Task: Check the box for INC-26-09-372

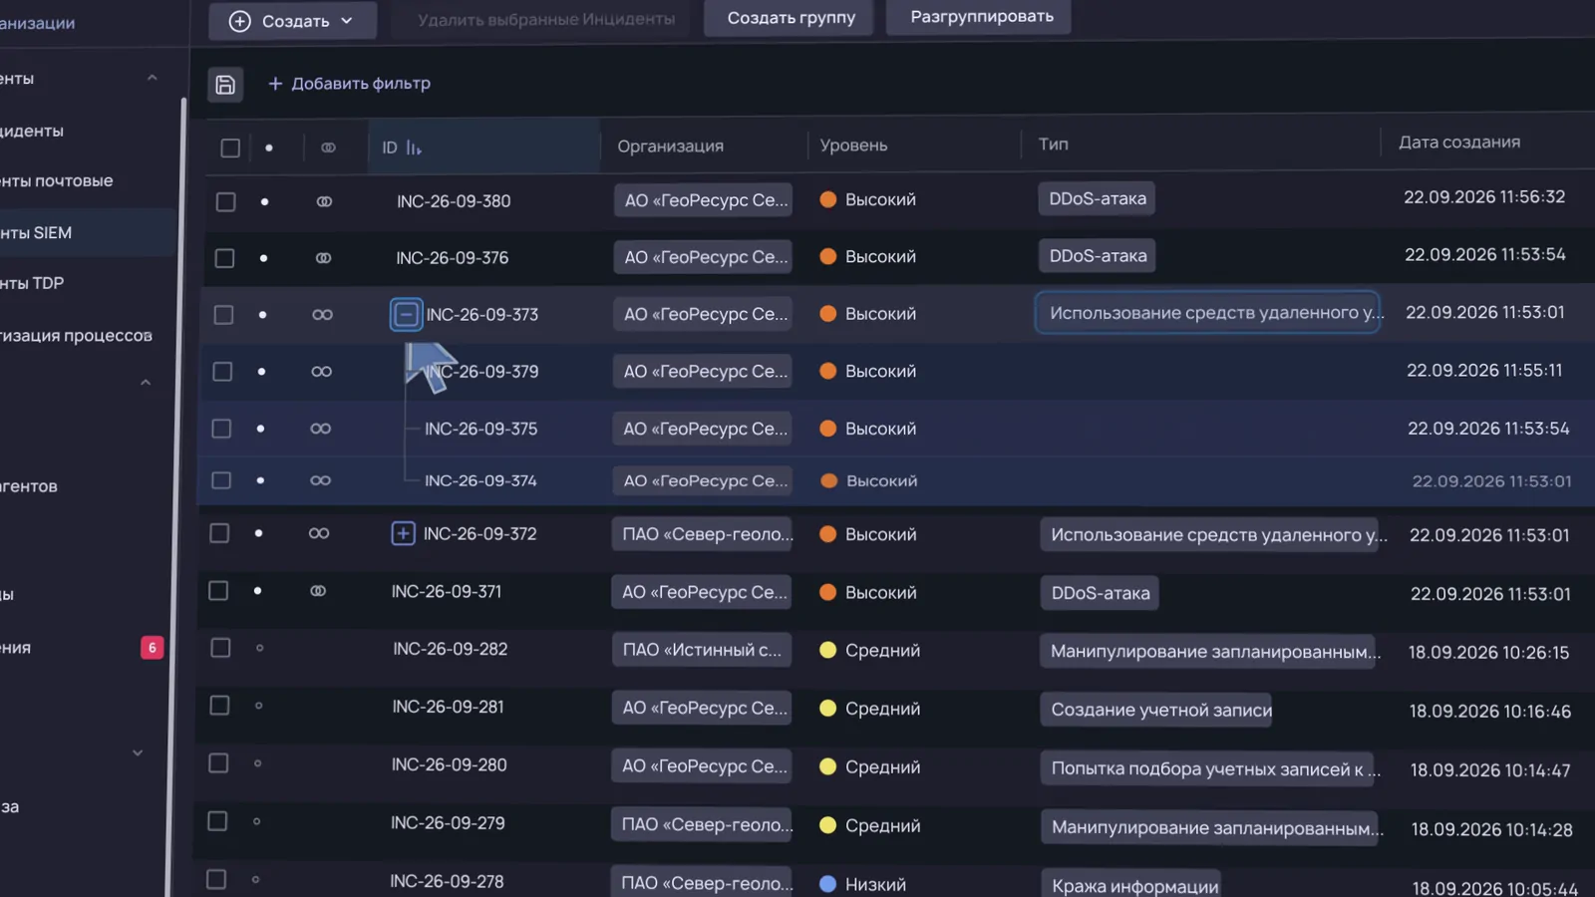Action: [x=219, y=533]
